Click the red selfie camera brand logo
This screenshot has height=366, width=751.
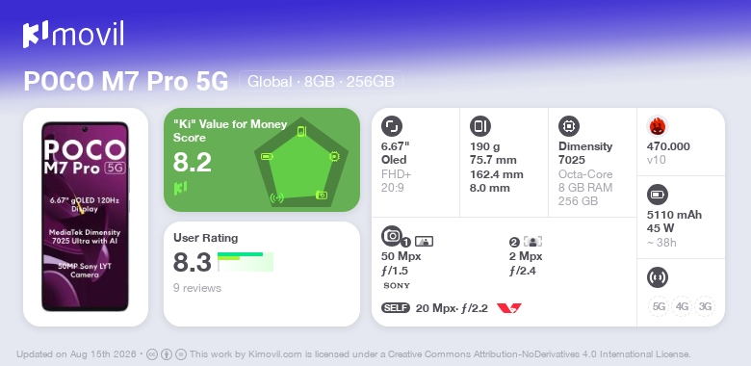tap(509, 308)
